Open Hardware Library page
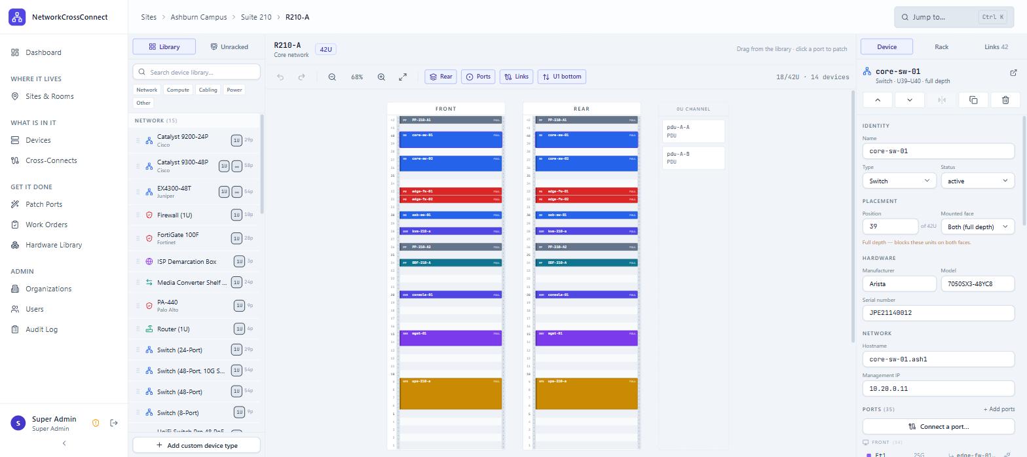Viewport: 1027px width, 457px height. (x=64, y=245)
